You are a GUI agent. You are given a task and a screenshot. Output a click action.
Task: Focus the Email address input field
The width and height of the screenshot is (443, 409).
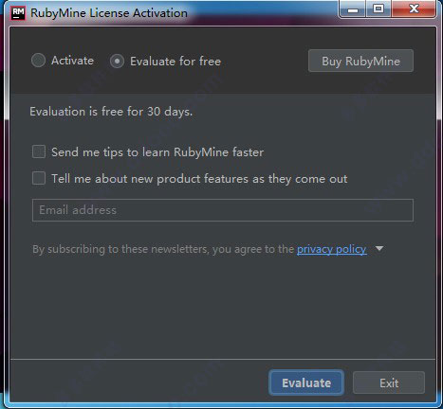point(223,210)
